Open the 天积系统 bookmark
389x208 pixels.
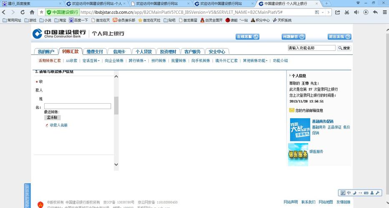pyautogui.click(x=282, y=20)
